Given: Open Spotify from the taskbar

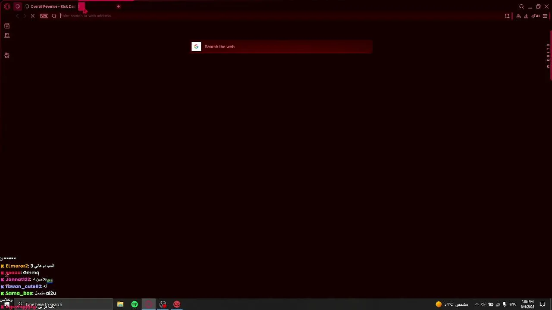Looking at the screenshot, I should click(135, 304).
